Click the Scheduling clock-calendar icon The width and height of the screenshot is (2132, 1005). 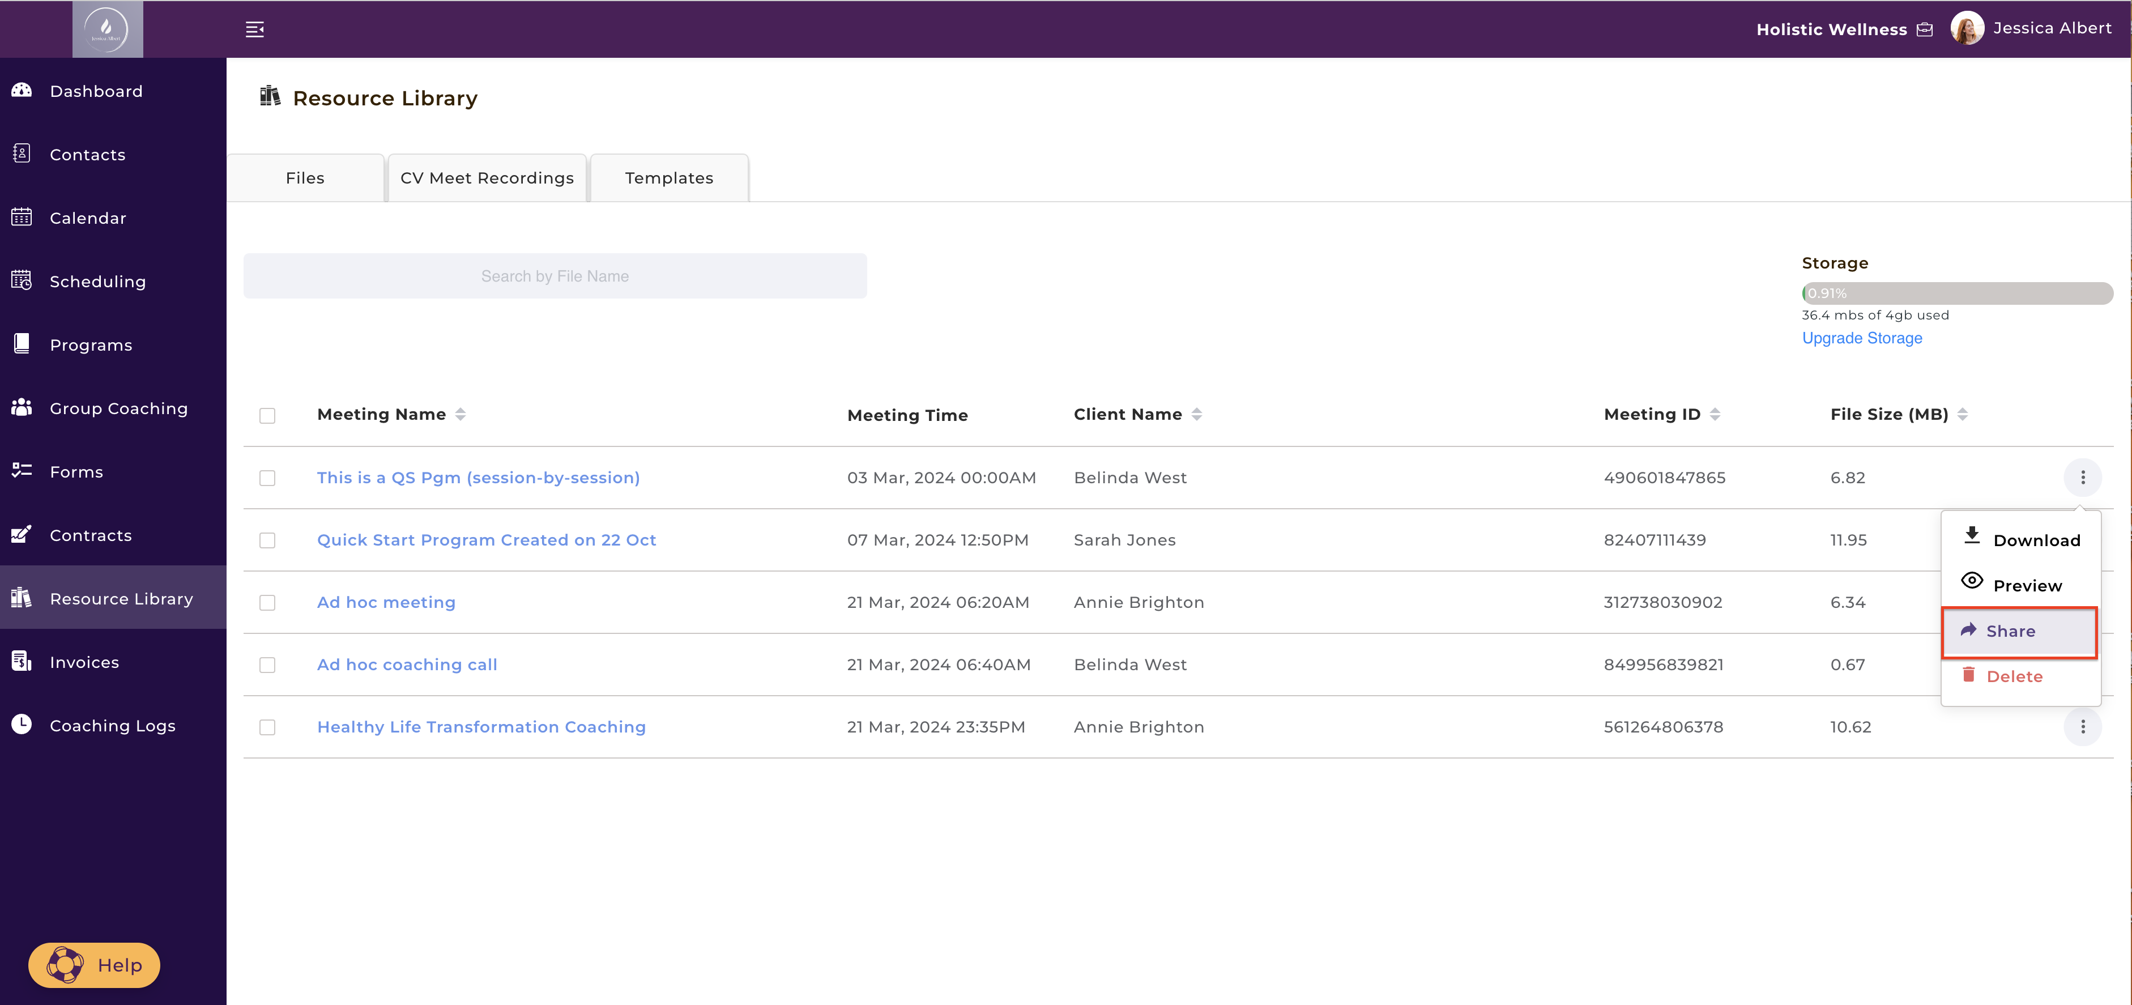[22, 280]
